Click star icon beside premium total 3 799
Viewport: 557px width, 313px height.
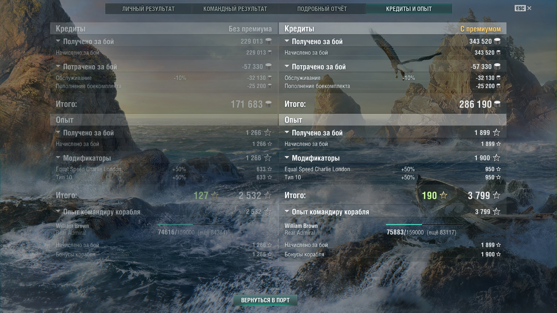496,196
